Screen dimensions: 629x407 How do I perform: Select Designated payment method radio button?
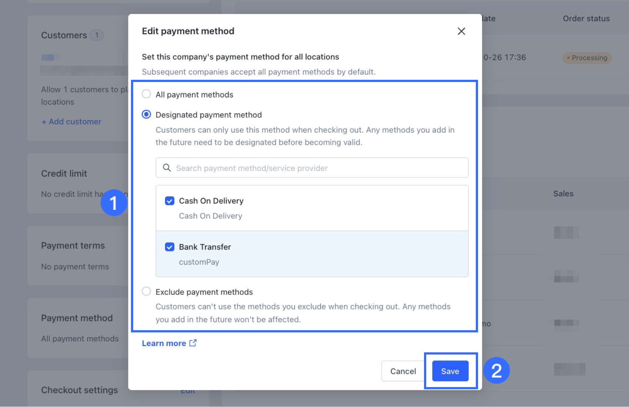click(x=147, y=114)
